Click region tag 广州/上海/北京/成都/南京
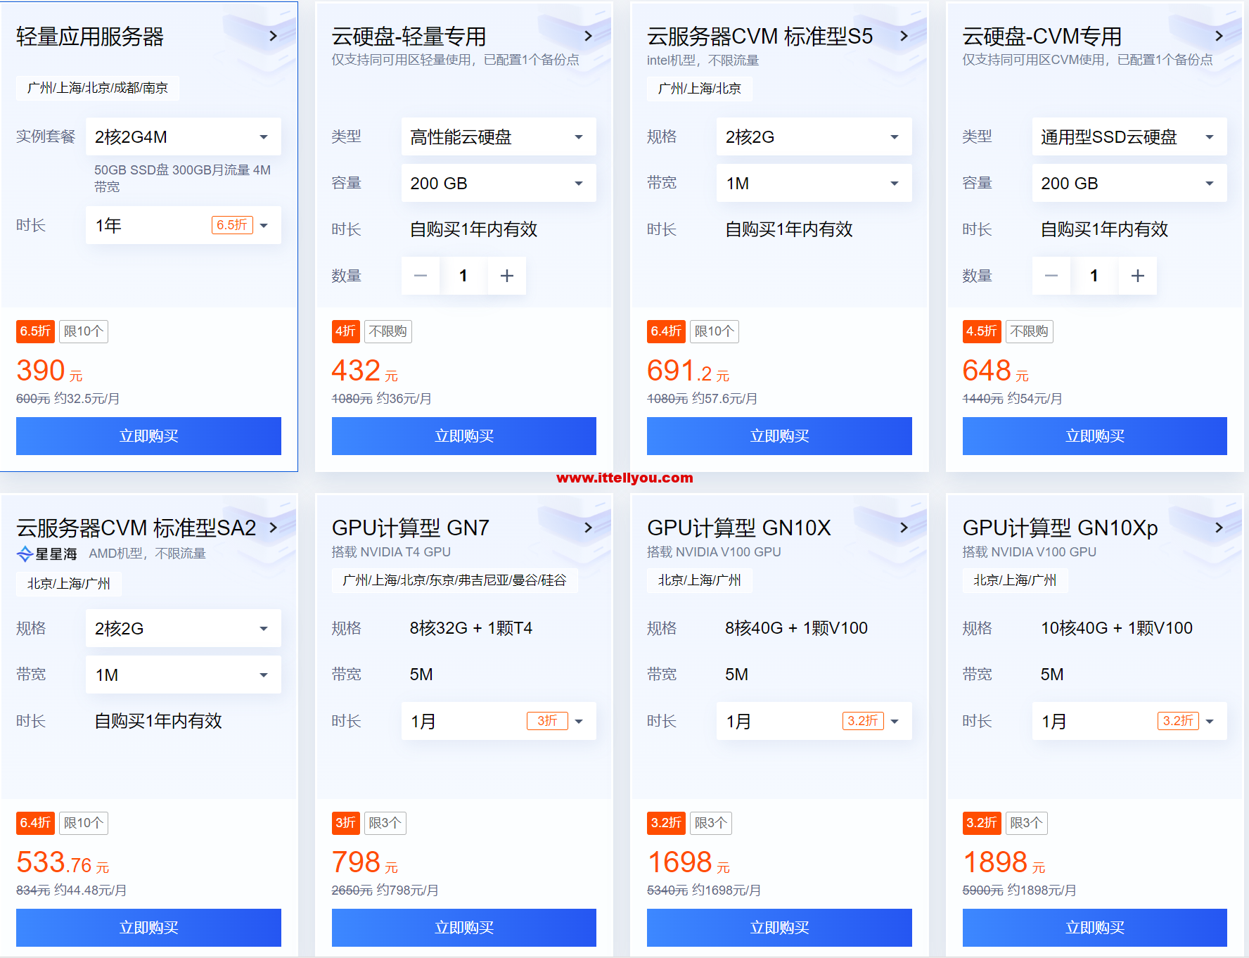 point(98,88)
